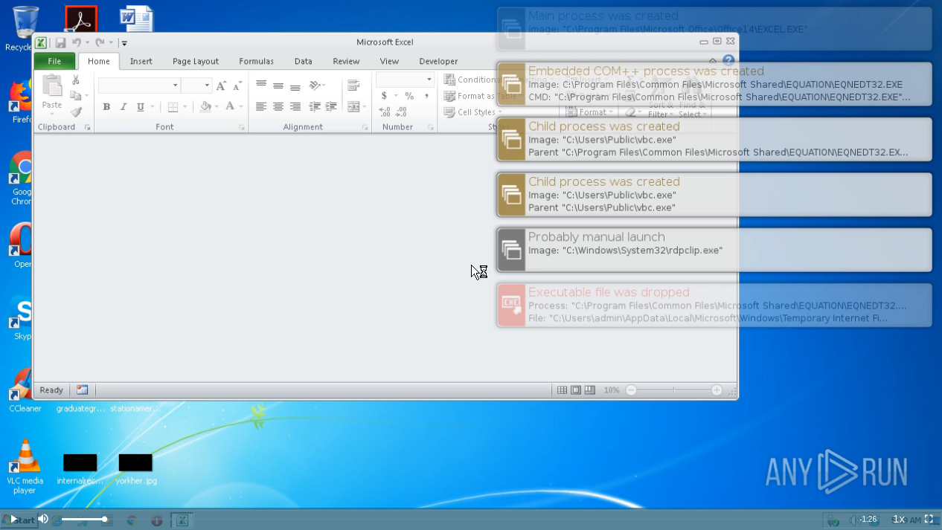Click the macro record icon in status bar
The height and width of the screenshot is (530, 942).
pos(82,390)
